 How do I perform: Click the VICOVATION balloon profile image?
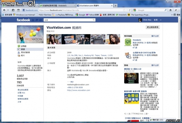(x=30, y=34)
